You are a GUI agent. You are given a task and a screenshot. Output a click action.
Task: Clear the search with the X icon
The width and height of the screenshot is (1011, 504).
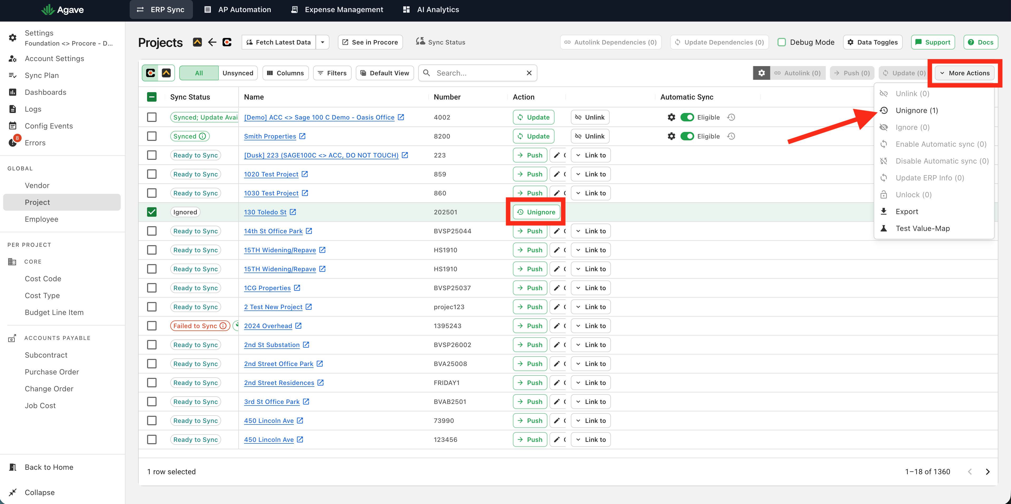(x=529, y=73)
